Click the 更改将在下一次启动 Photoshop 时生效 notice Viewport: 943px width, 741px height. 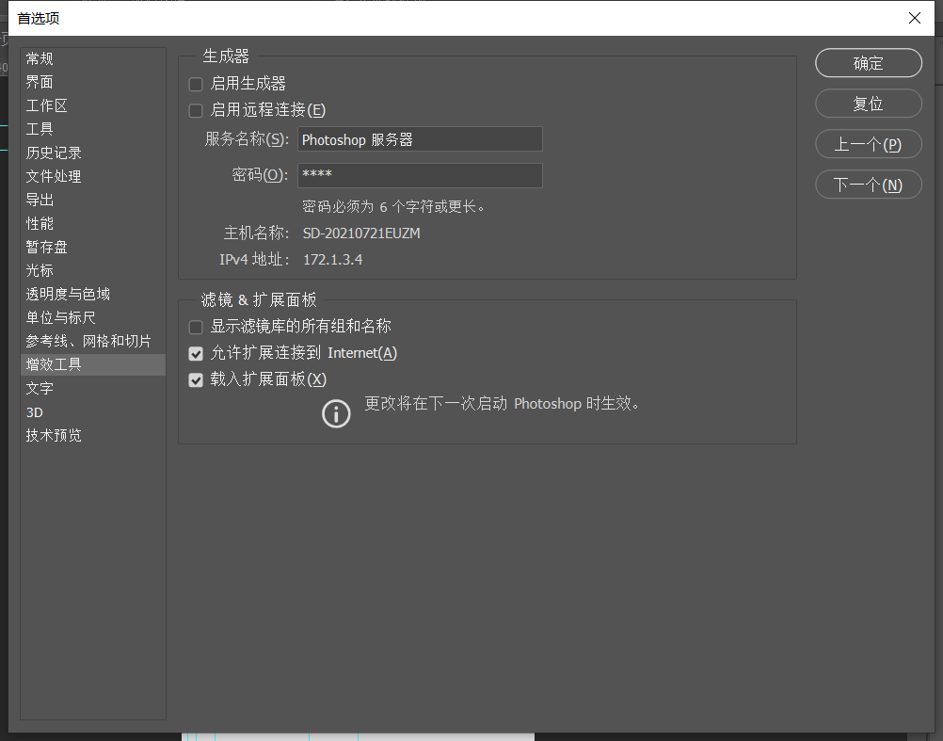502,403
